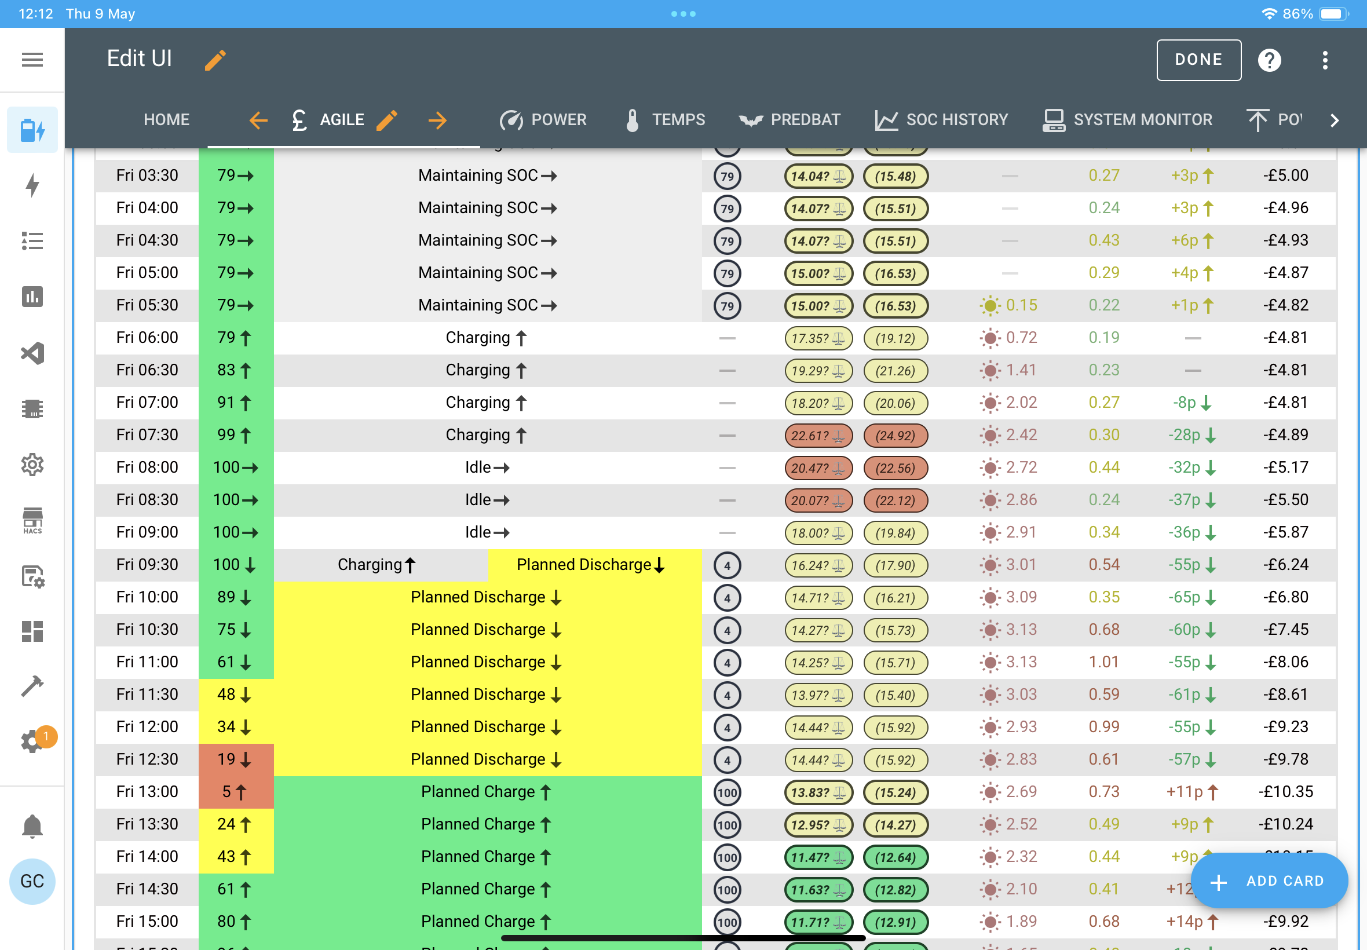Open the HACS sidebar icon
The image size is (1367, 950).
pos(32,520)
